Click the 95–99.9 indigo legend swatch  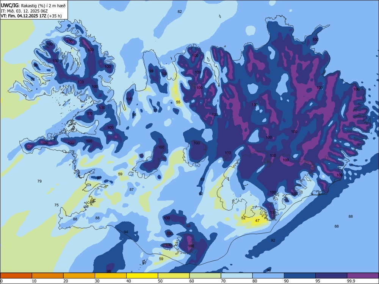331,276
